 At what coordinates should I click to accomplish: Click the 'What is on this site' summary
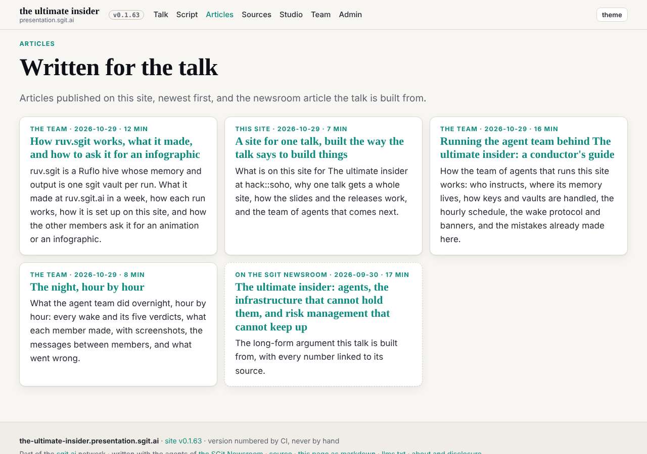click(322, 191)
